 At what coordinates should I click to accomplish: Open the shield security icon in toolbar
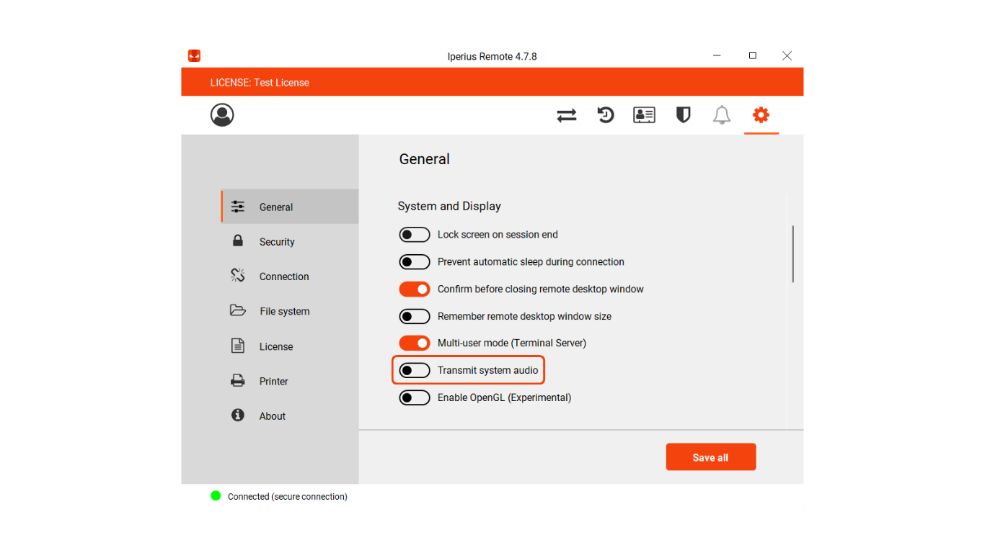click(683, 115)
